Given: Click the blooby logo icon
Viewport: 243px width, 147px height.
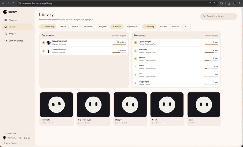Looking at the screenshot, I should [5, 12].
